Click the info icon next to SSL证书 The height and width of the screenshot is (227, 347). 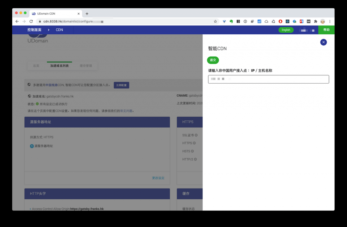pos(196,135)
